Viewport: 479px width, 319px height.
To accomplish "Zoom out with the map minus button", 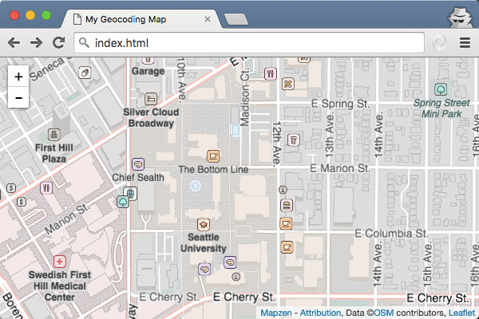I will (x=18, y=97).
